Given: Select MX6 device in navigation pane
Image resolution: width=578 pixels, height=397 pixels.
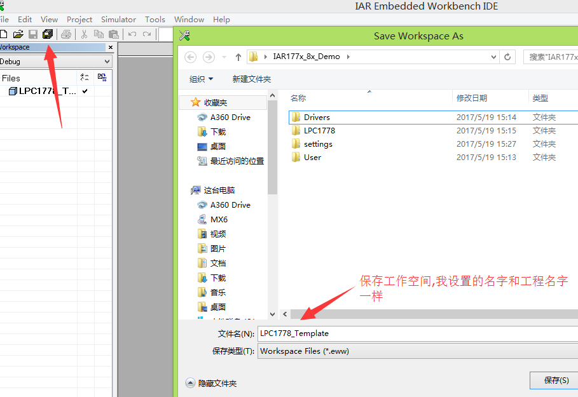Looking at the screenshot, I should point(212,220).
